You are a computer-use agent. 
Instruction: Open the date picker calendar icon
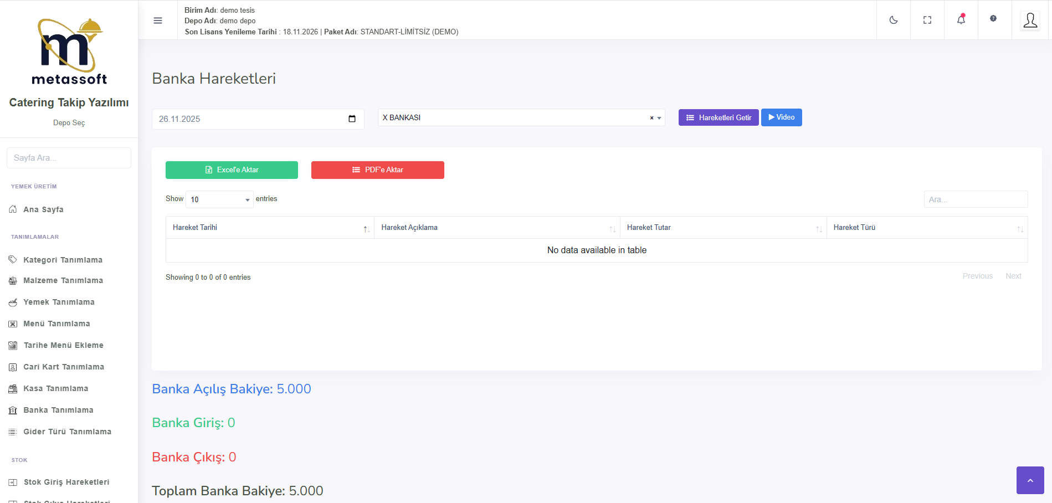(x=352, y=119)
